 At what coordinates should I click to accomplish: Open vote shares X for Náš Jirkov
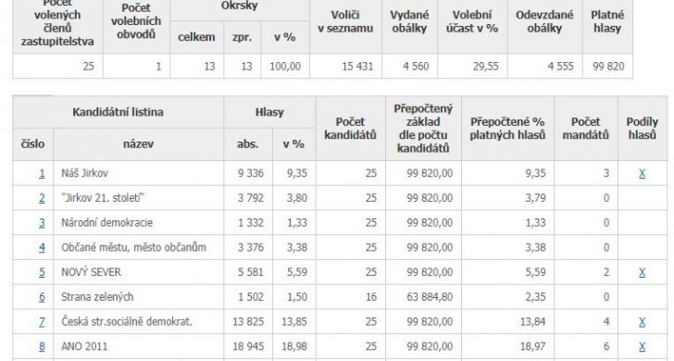[643, 173]
